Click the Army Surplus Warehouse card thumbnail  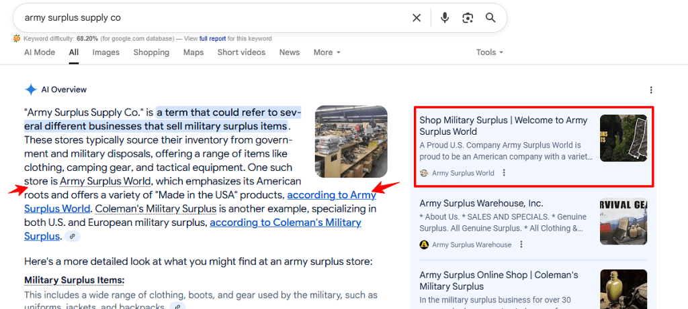[623, 221]
